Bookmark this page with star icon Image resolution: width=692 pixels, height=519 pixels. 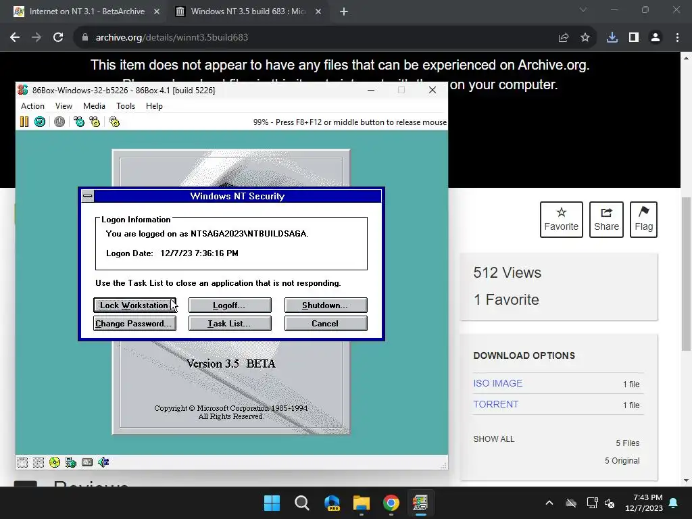(x=585, y=38)
